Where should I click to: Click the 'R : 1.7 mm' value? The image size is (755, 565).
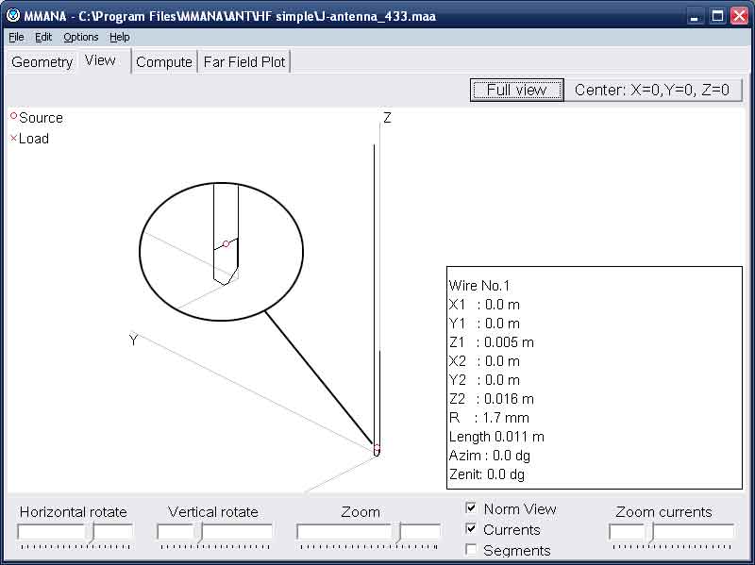489,418
